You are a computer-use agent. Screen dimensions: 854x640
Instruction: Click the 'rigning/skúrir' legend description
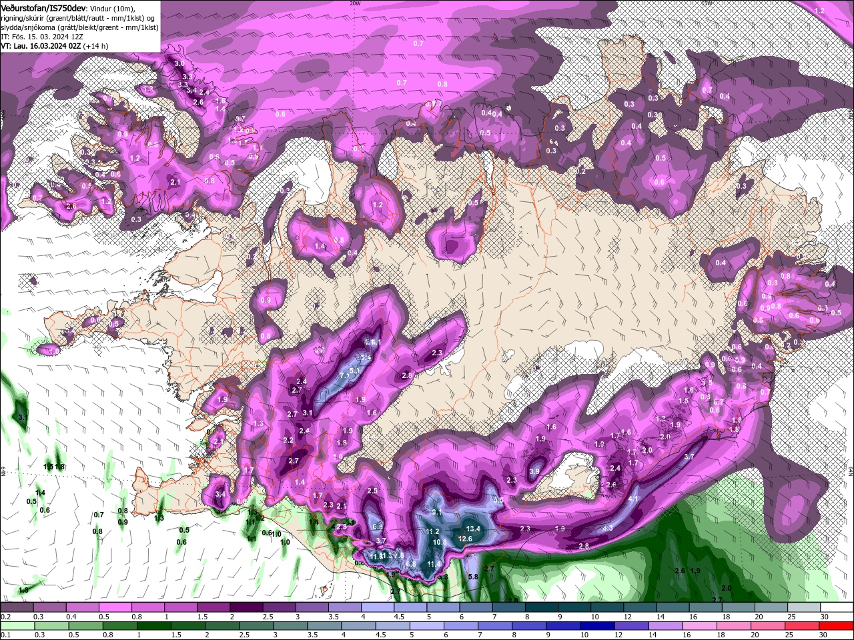point(22,18)
